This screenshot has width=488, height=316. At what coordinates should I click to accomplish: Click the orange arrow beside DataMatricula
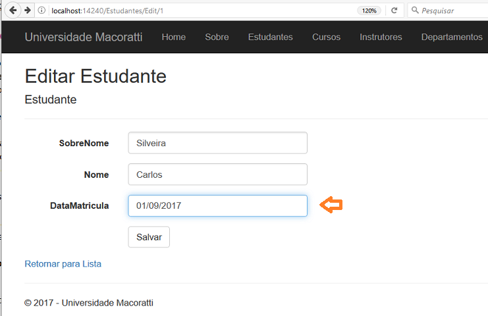(x=331, y=205)
